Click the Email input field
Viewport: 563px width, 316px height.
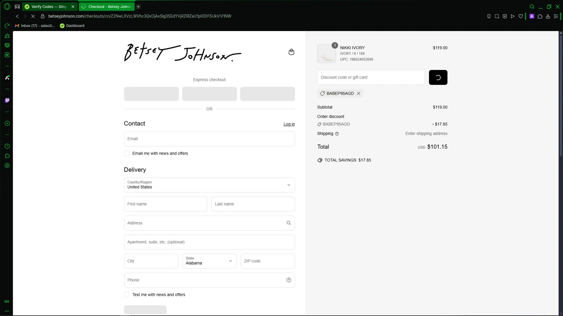(209, 139)
